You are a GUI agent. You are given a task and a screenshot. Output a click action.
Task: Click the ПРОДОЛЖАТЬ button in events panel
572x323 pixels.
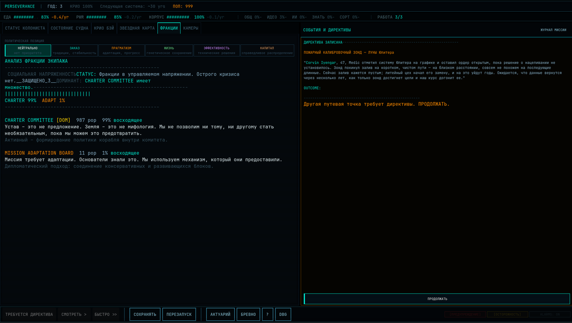[437, 299]
